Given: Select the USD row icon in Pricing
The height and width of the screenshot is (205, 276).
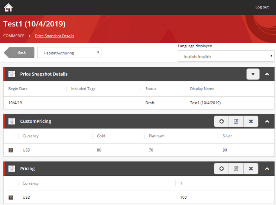Looking at the screenshot, I should coord(11,198).
